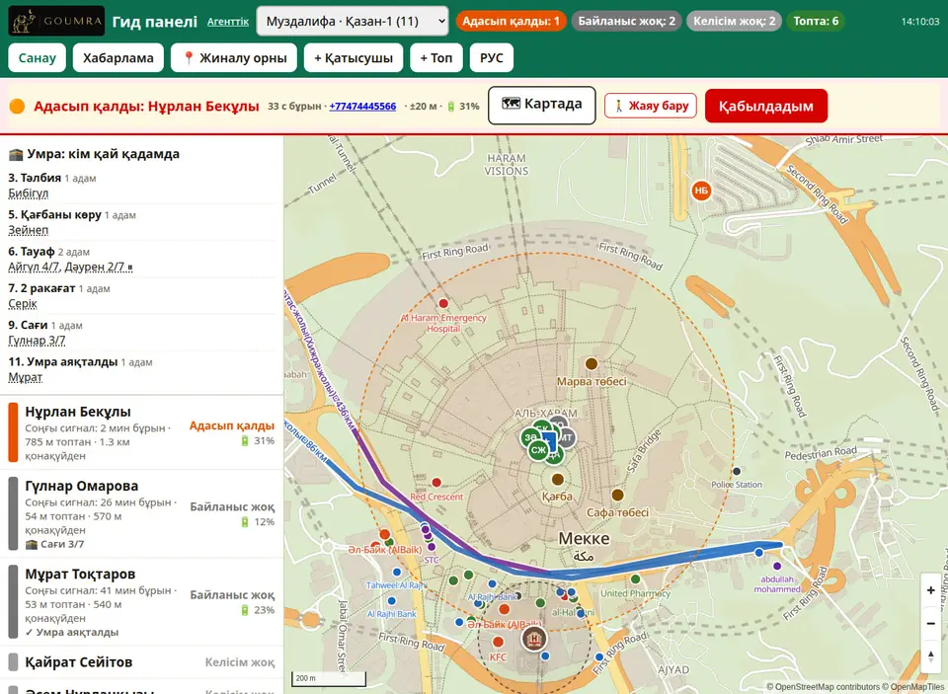The height and width of the screenshot is (694, 948).
Task: Zoom in on the map
Action: click(x=930, y=590)
